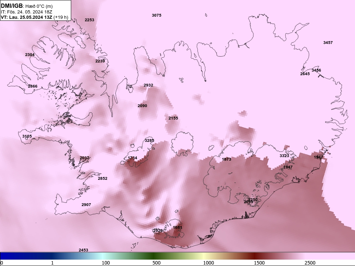Select the 2304 map label

point(30,55)
